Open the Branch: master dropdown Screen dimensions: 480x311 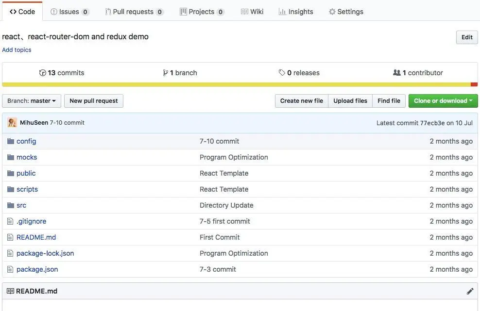[32, 101]
